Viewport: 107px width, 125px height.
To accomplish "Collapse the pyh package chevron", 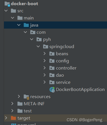I will click(32, 39).
